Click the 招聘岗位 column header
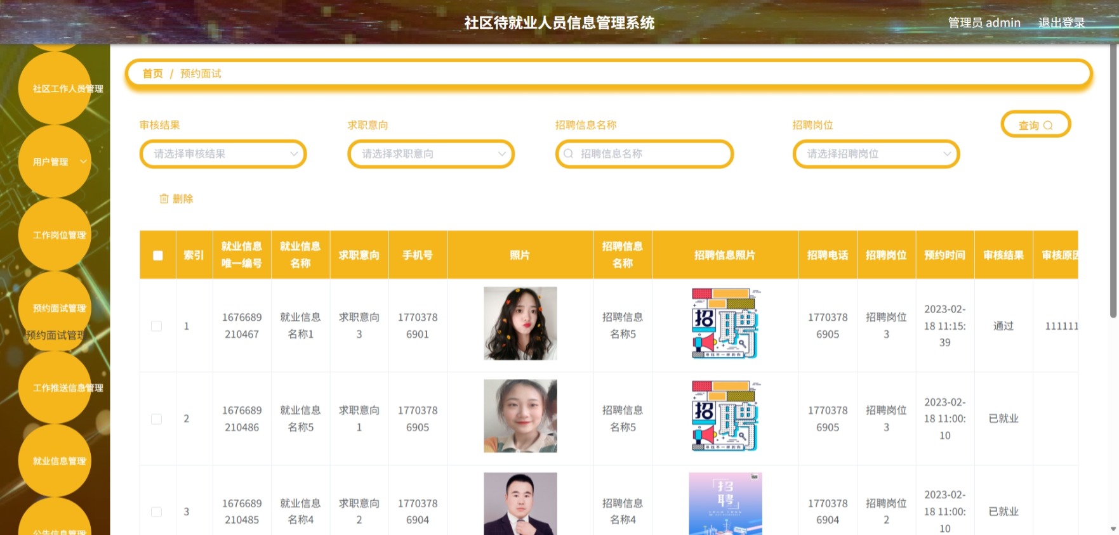The image size is (1119, 535). pyautogui.click(x=886, y=255)
